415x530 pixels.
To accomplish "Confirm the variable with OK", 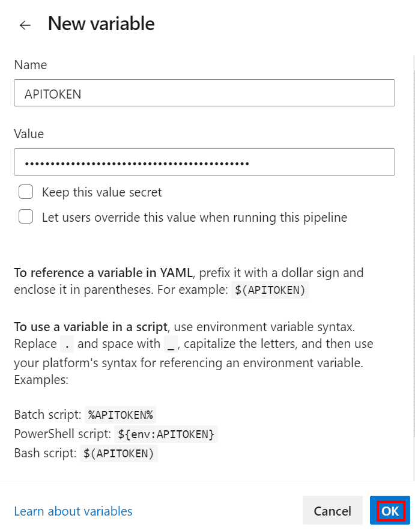I will pyautogui.click(x=389, y=511).
